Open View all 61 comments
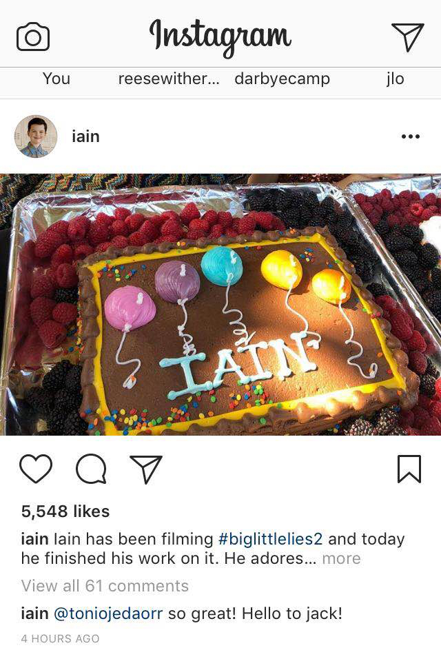The height and width of the screenshot is (659, 441). point(105,586)
